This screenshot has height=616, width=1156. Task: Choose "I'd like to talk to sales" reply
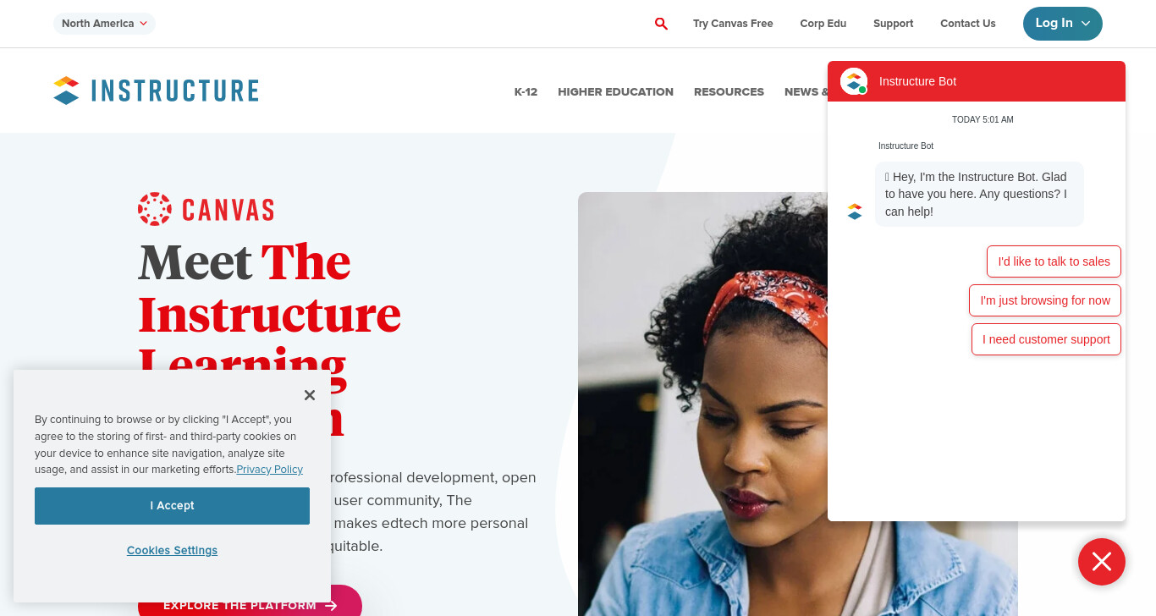coord(1054,261)
